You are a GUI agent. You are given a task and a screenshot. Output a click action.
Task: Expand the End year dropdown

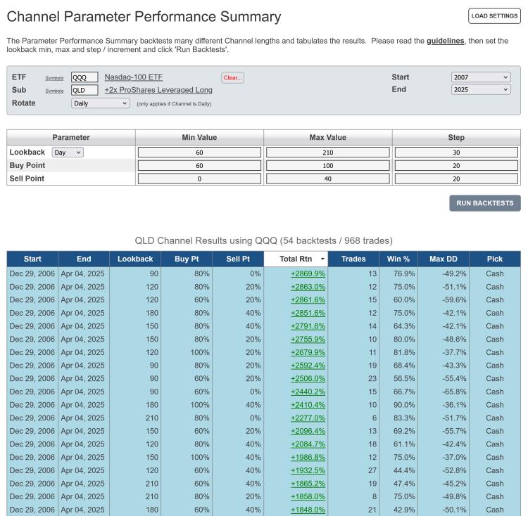[x=481, y=89]
